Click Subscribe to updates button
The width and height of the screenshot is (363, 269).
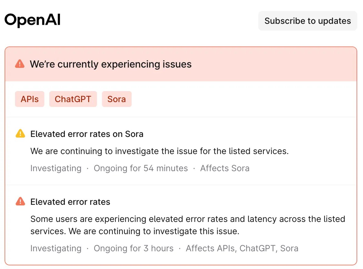[x=308, y=21]
